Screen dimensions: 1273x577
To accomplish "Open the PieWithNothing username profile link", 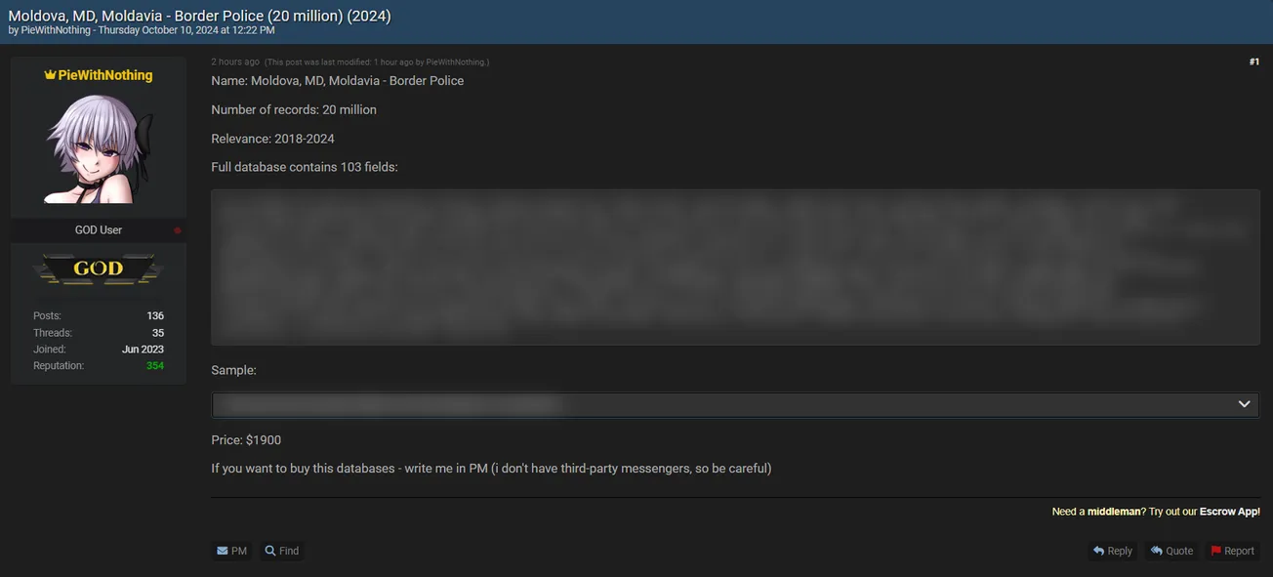I will pos(104,75).
